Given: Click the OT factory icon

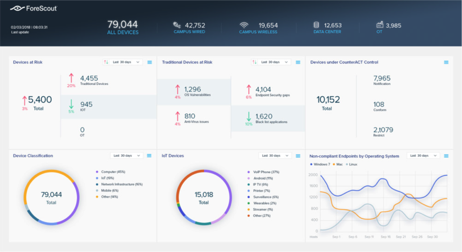Looking at the screenshot, I should click(379, 25).
